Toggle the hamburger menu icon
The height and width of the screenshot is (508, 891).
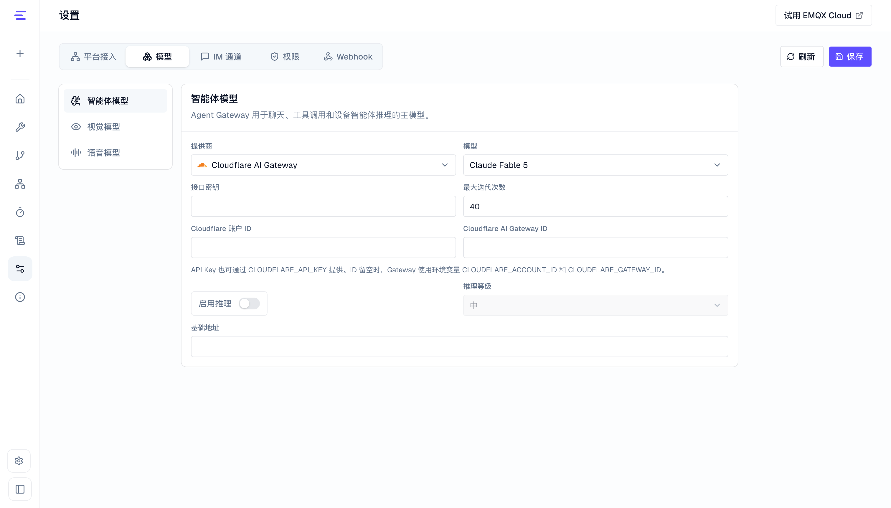[20, 15]
